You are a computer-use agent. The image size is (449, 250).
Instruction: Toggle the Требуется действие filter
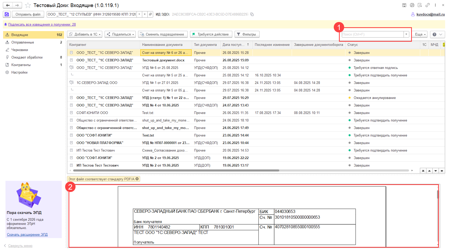click(210, 34)
